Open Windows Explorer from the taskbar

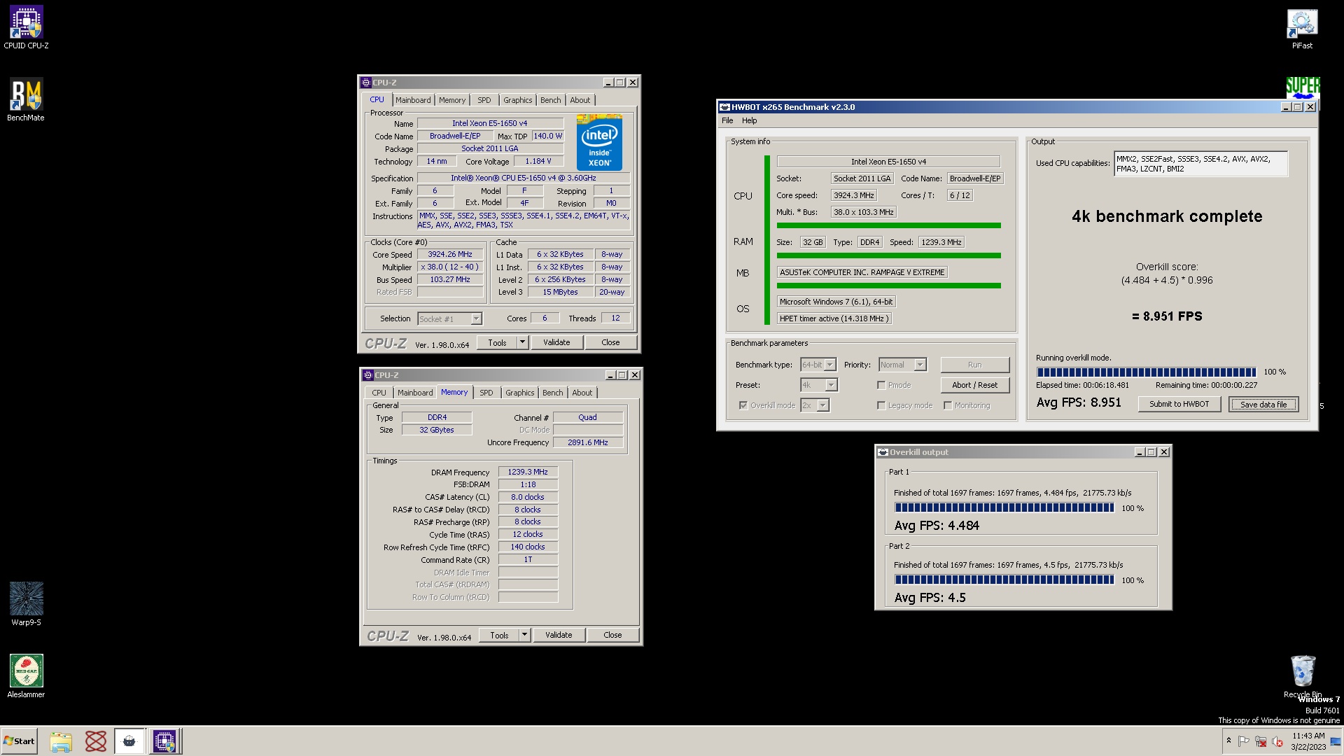click(61, 741)
